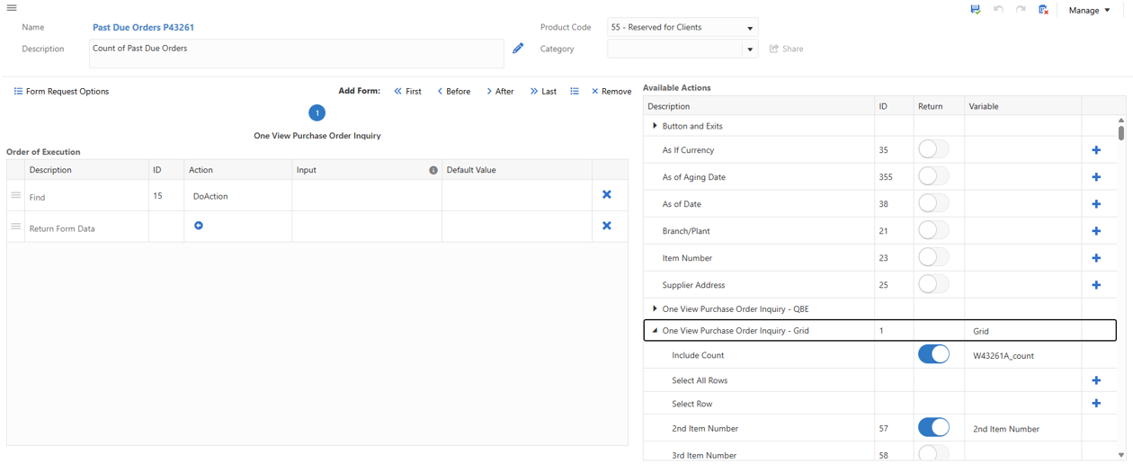Add Item Number action
Screen dimensions: 1133x473
click(x=1096, y=258)
